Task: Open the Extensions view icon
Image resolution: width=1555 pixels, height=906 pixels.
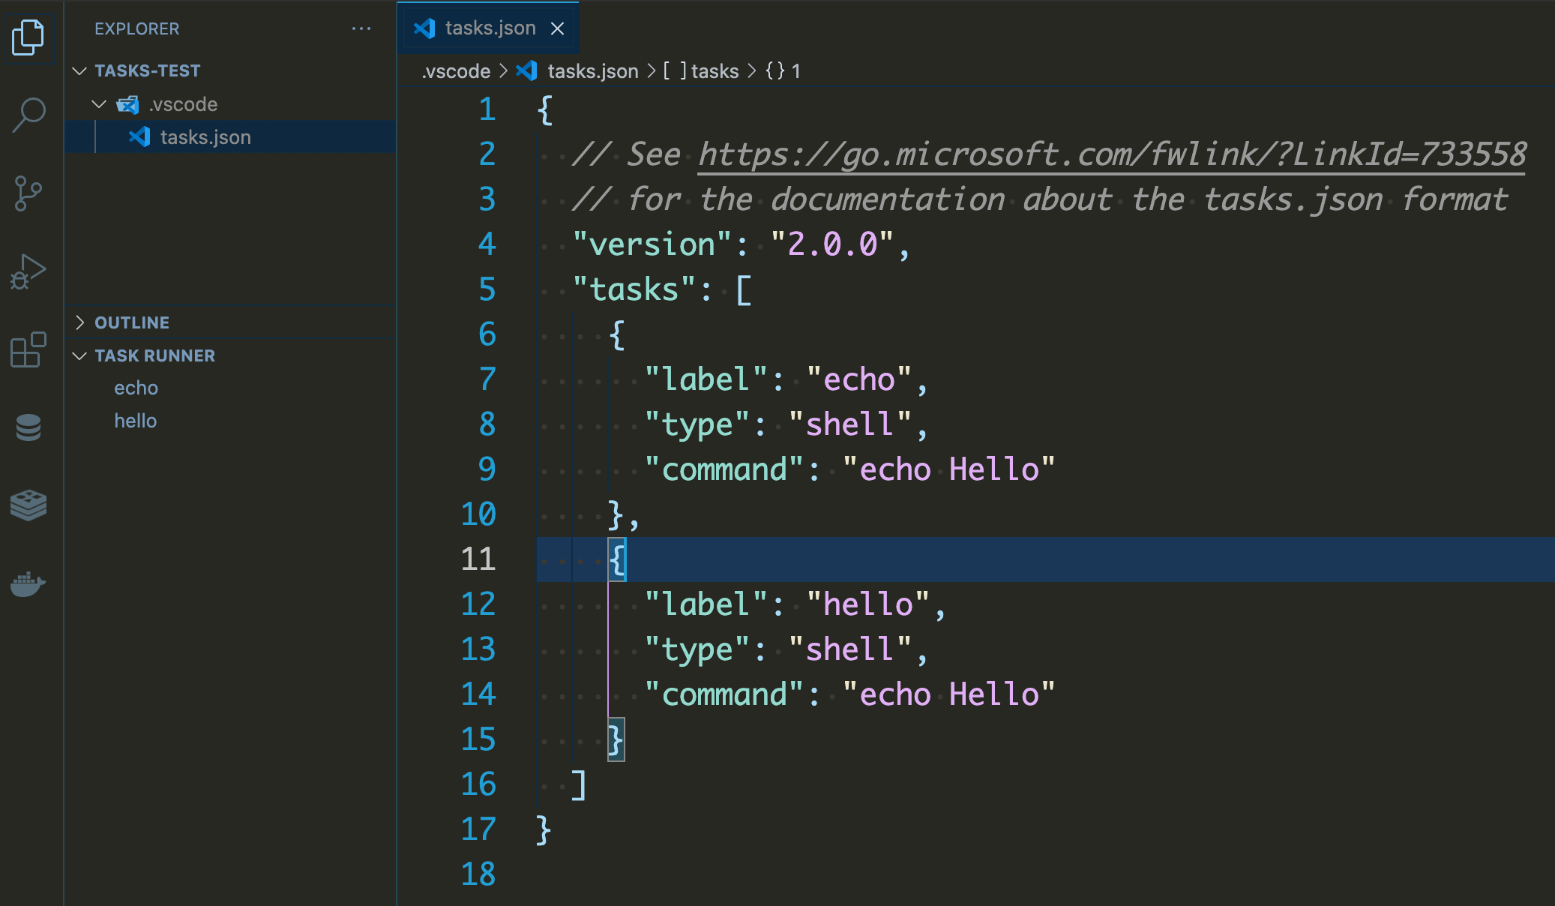Action: coord(28,349)
